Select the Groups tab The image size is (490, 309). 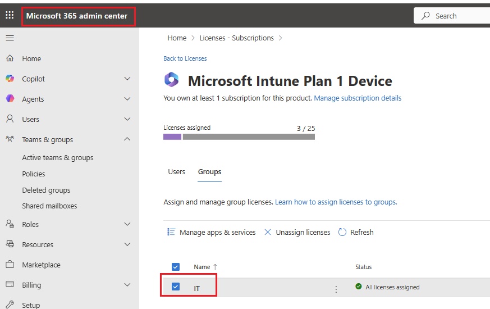tap(209, 172)
